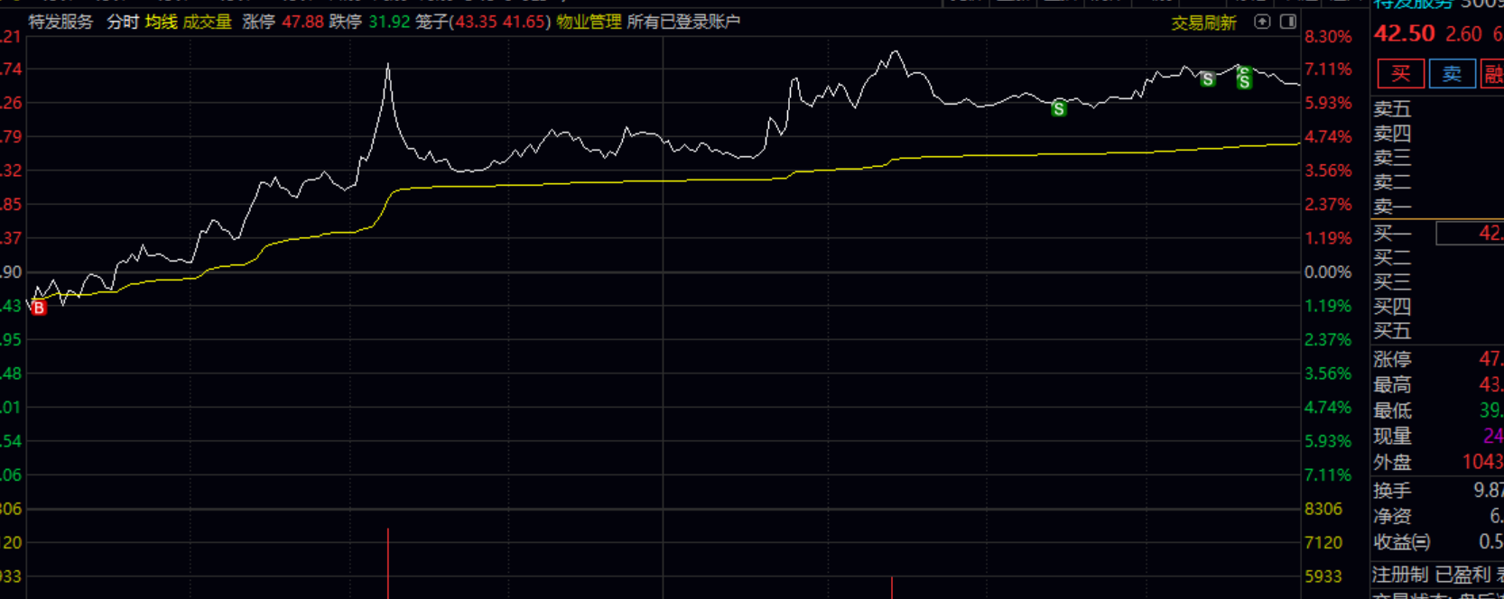Click the 外盘 row in the quote panel
Image resolution: width=1504 pixels, height=599 pixels.
coord(1437,463)
